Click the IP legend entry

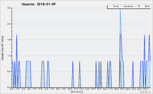[137, 6]
